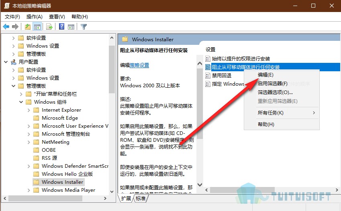
Task: Open the 帮助(H) menu in the menu bar
Action: 80,17
